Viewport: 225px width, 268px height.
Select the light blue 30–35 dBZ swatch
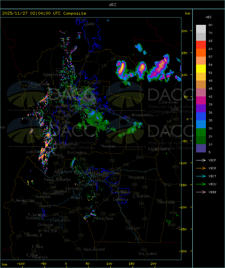coord(201,124)
